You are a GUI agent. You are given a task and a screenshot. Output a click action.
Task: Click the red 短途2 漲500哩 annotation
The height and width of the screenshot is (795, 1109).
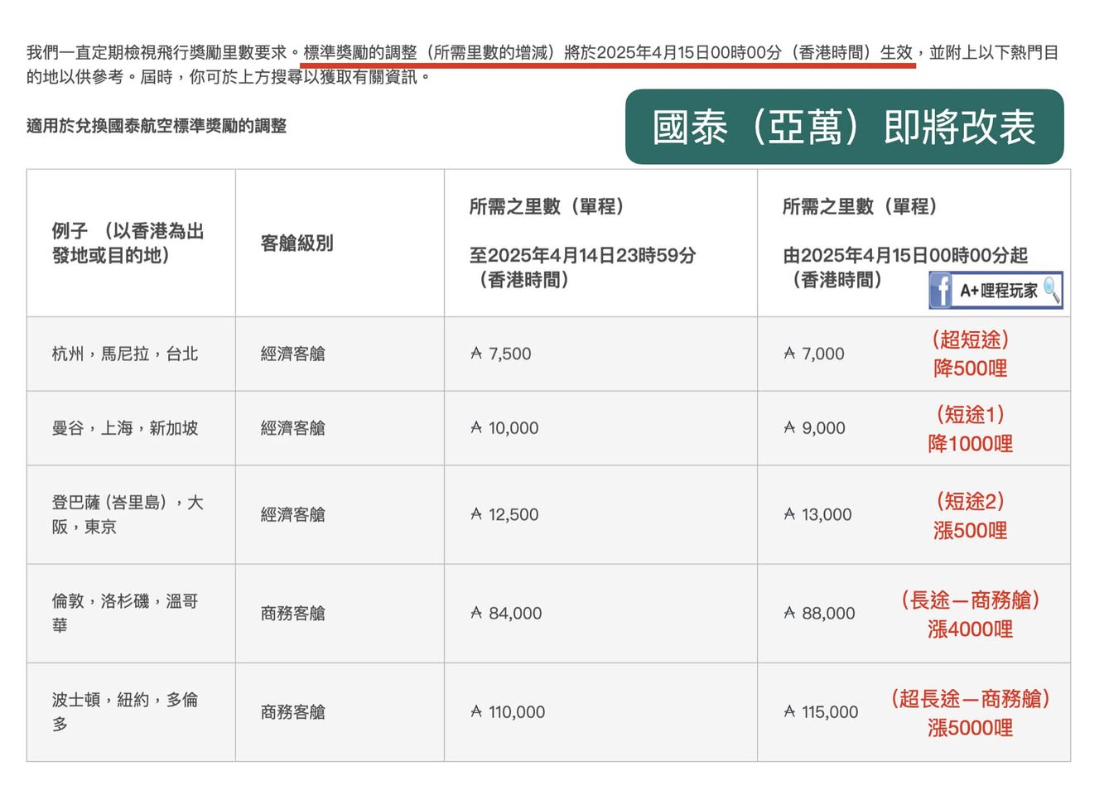tap(970, 515)
